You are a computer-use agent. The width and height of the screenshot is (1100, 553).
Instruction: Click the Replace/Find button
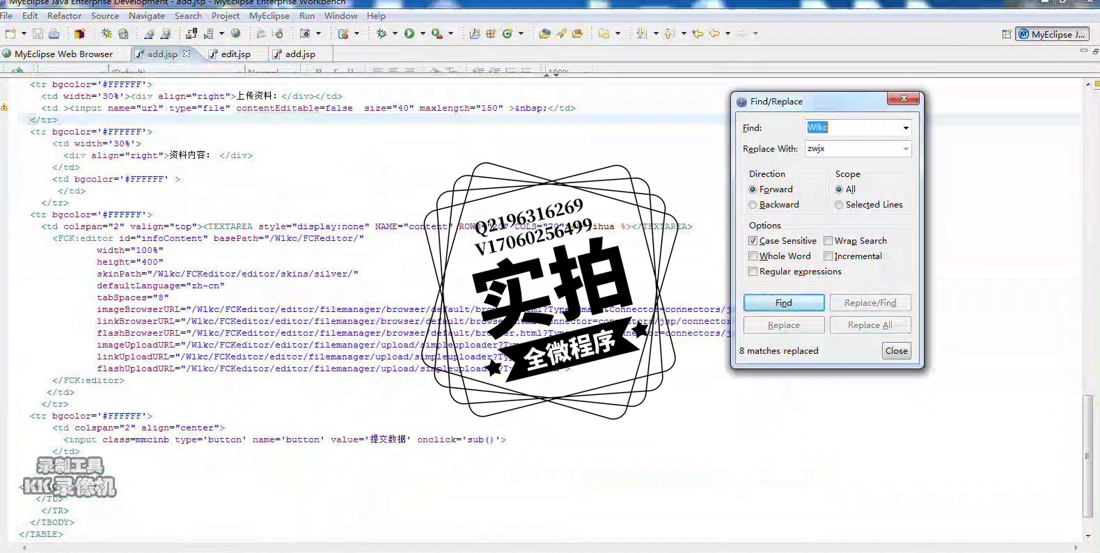pos(870,302)
